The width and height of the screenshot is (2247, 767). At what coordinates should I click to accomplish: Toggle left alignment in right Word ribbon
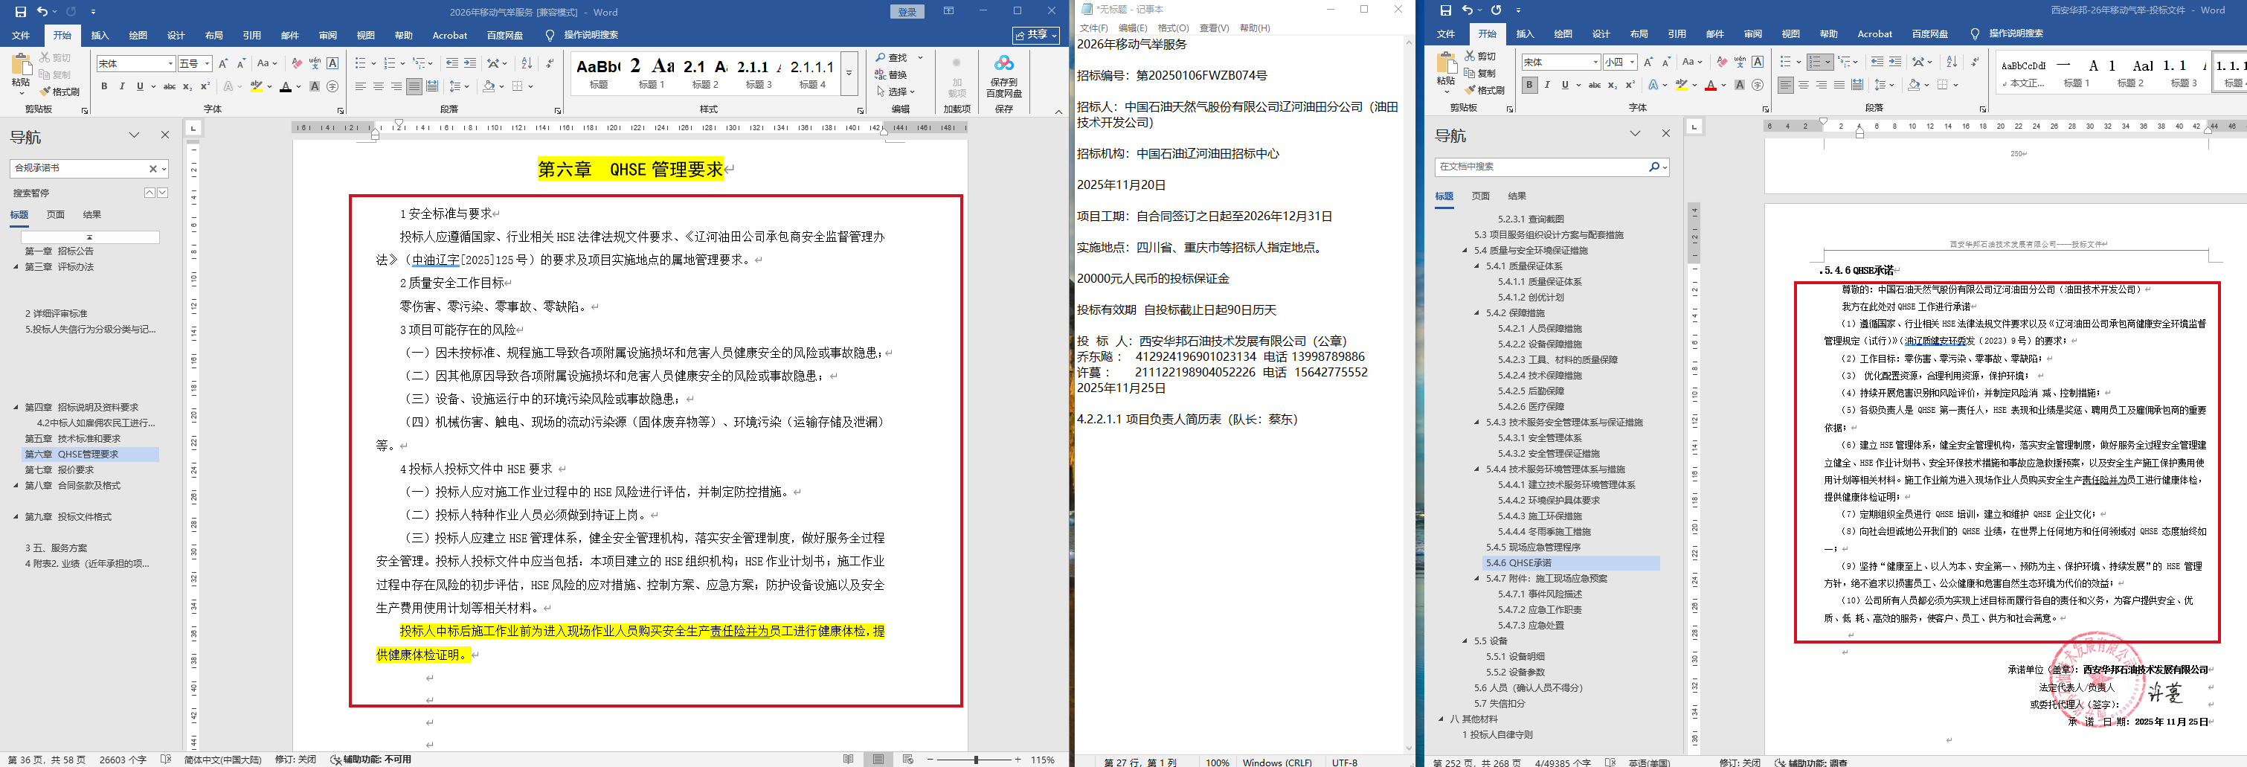tap(1786, 85)
